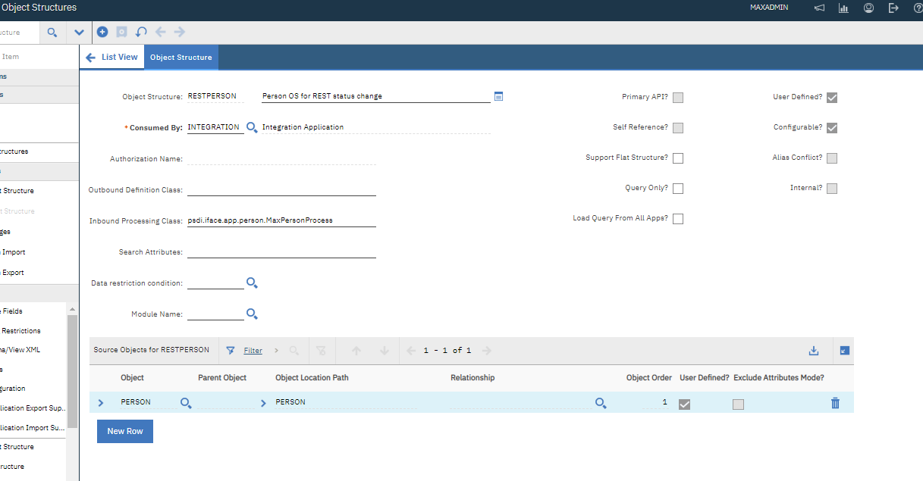This screenshot has width=923, height=481.
Task: Open notifications bell in top bar
Action: pyautogui.click(x=819, y=8)
